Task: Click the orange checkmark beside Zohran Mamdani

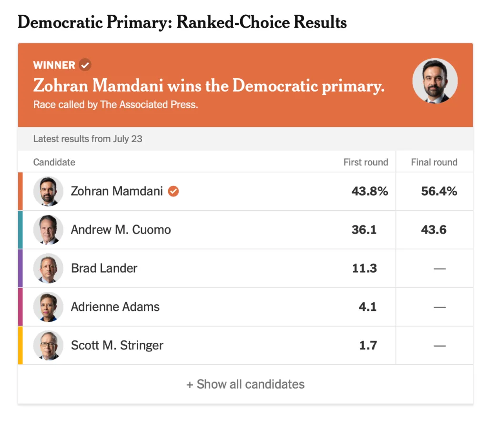Action: click(173, 191)
